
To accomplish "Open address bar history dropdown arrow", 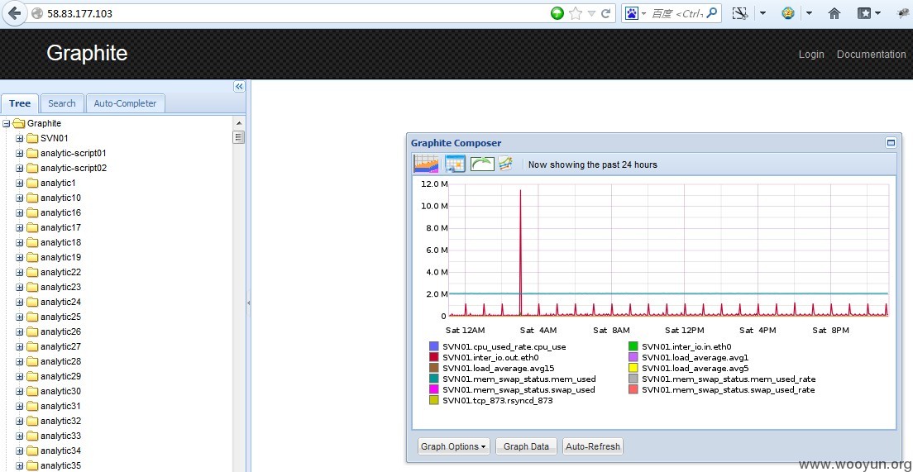I will pos(591,13).
